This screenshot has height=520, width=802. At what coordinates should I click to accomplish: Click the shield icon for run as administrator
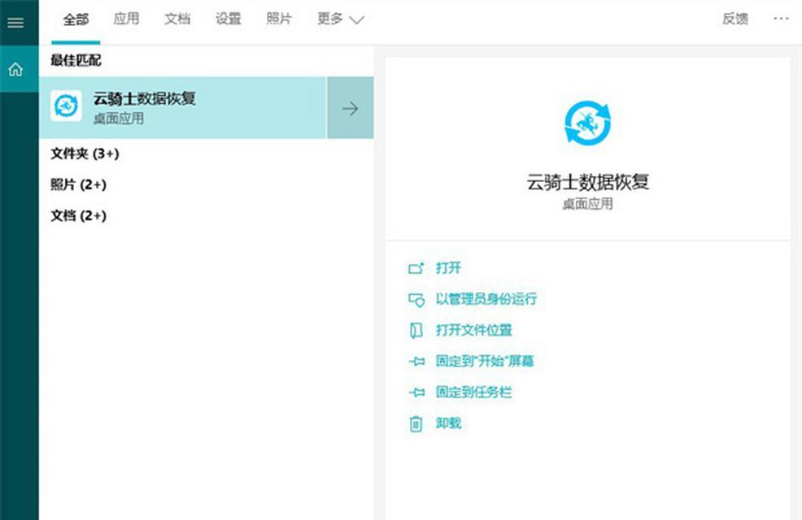[416, 300]
